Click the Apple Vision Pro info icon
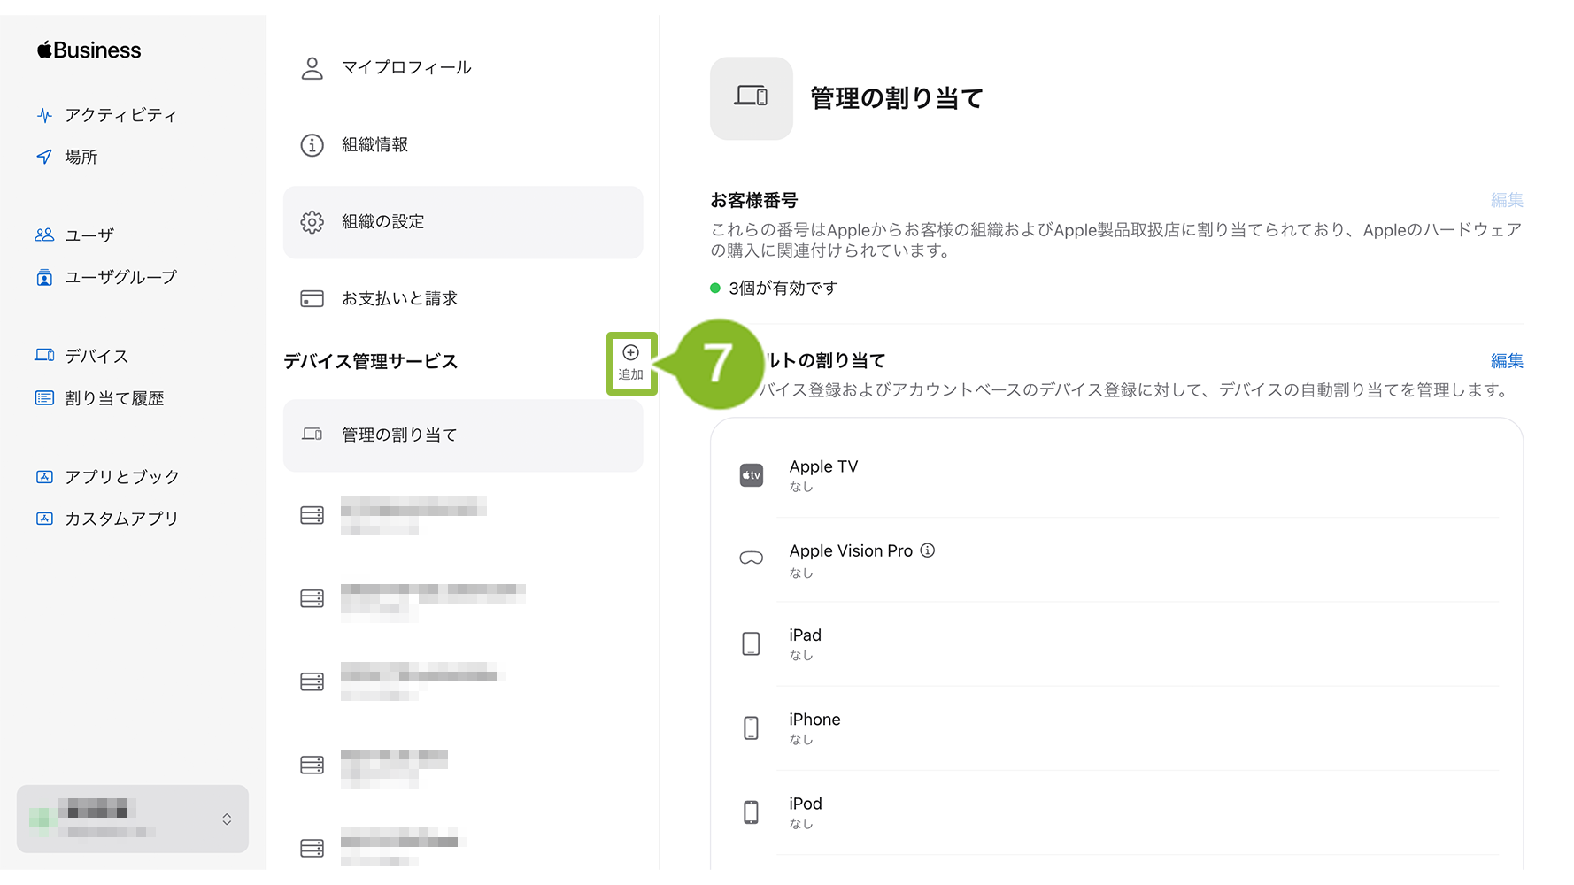The height and width of the screenshot is (885, 1574). point(928,550)
